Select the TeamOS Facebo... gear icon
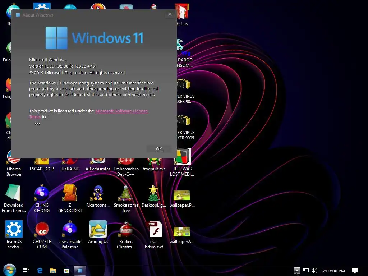This screenshot has height=276, width=368. 14,235
